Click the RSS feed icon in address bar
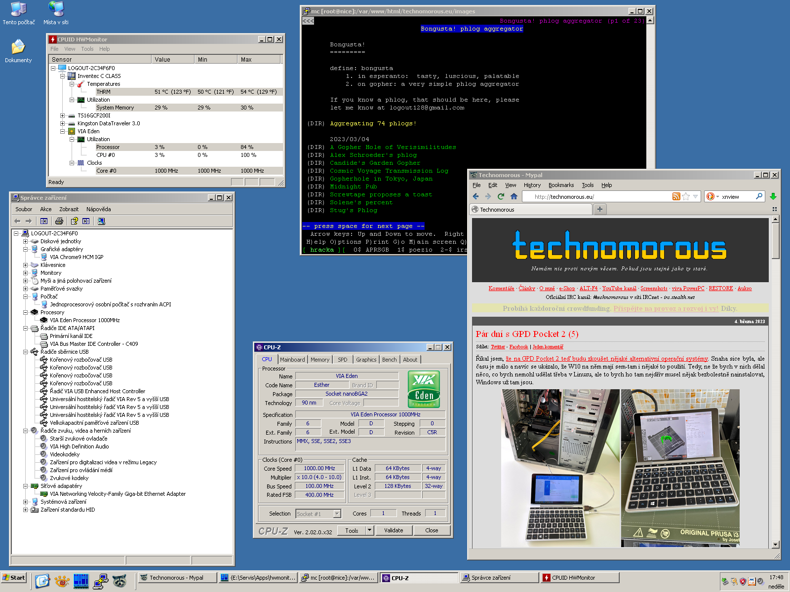 point(676,196)
